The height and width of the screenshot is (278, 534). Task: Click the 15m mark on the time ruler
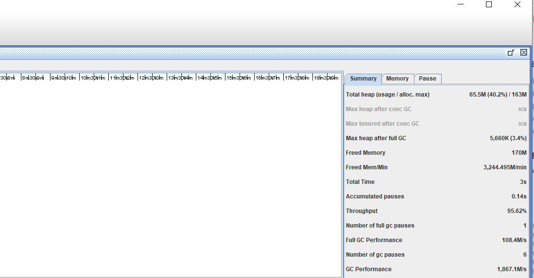pyautogui.click(x=217, y=78)
